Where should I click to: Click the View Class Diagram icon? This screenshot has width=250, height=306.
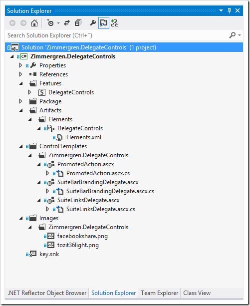pos(115,23)
